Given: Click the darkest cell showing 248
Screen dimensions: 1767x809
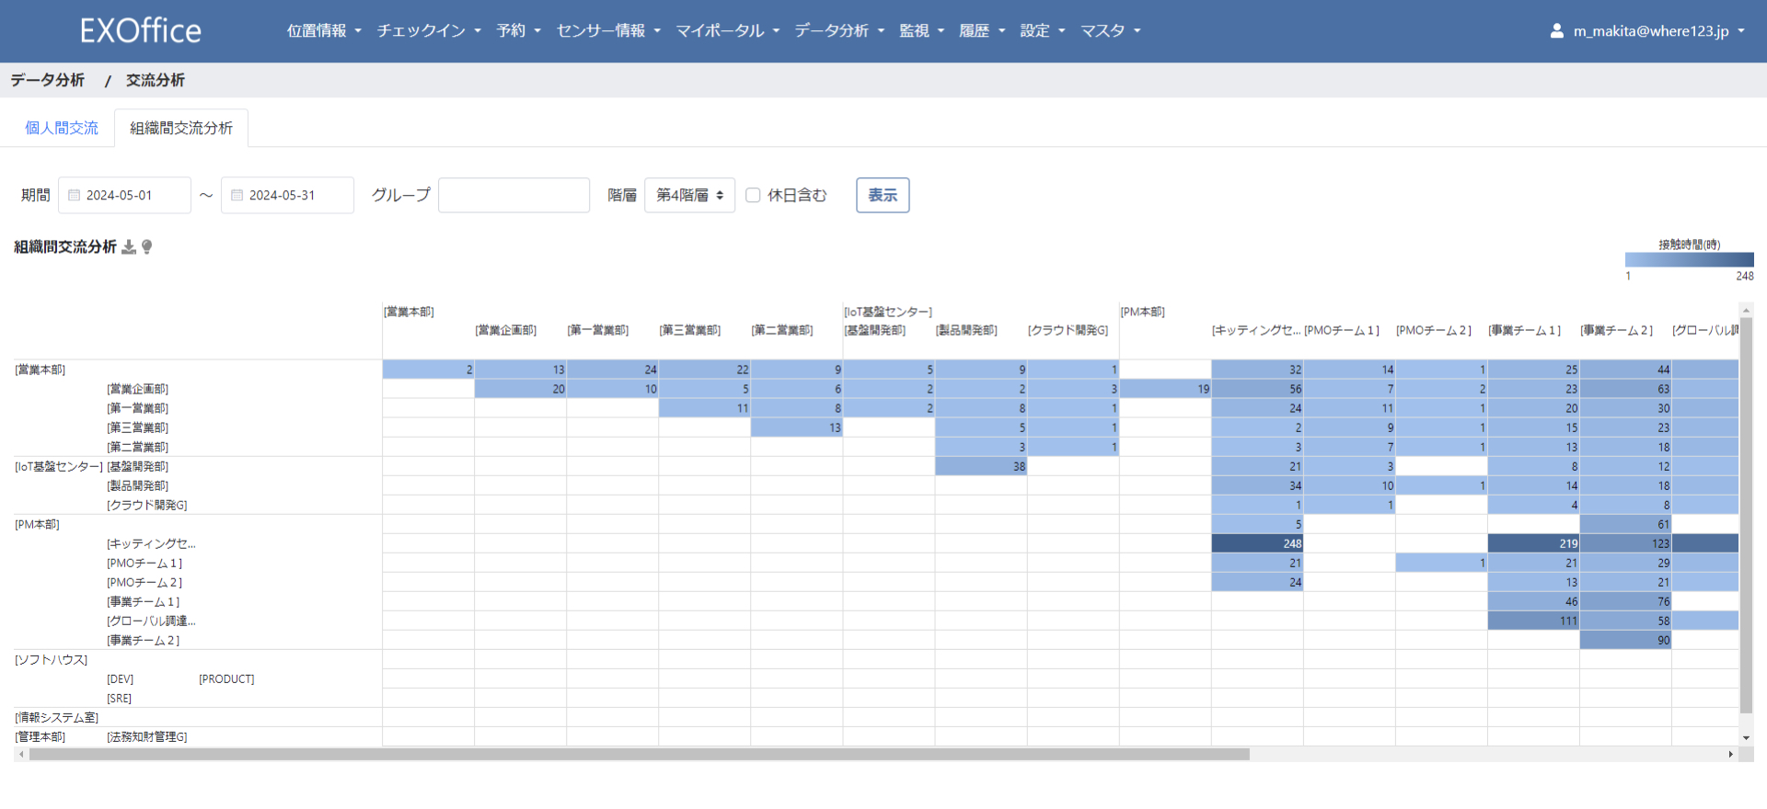Looking at the screenshot, I should (1257, 544).
